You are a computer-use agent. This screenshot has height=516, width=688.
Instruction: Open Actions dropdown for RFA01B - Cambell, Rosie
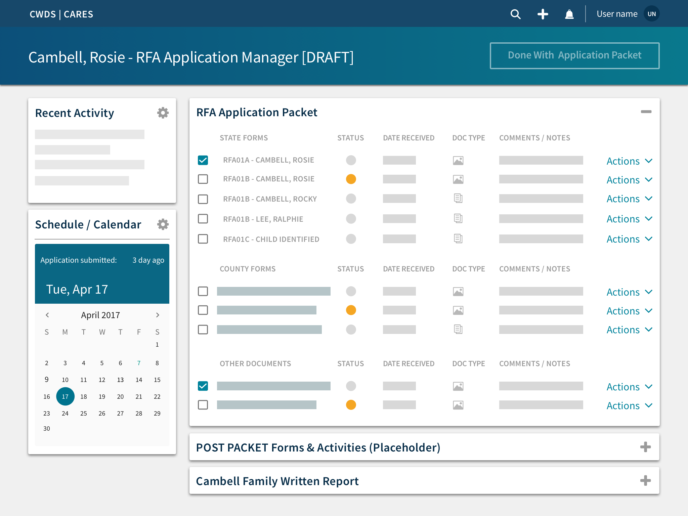[629, 180]
